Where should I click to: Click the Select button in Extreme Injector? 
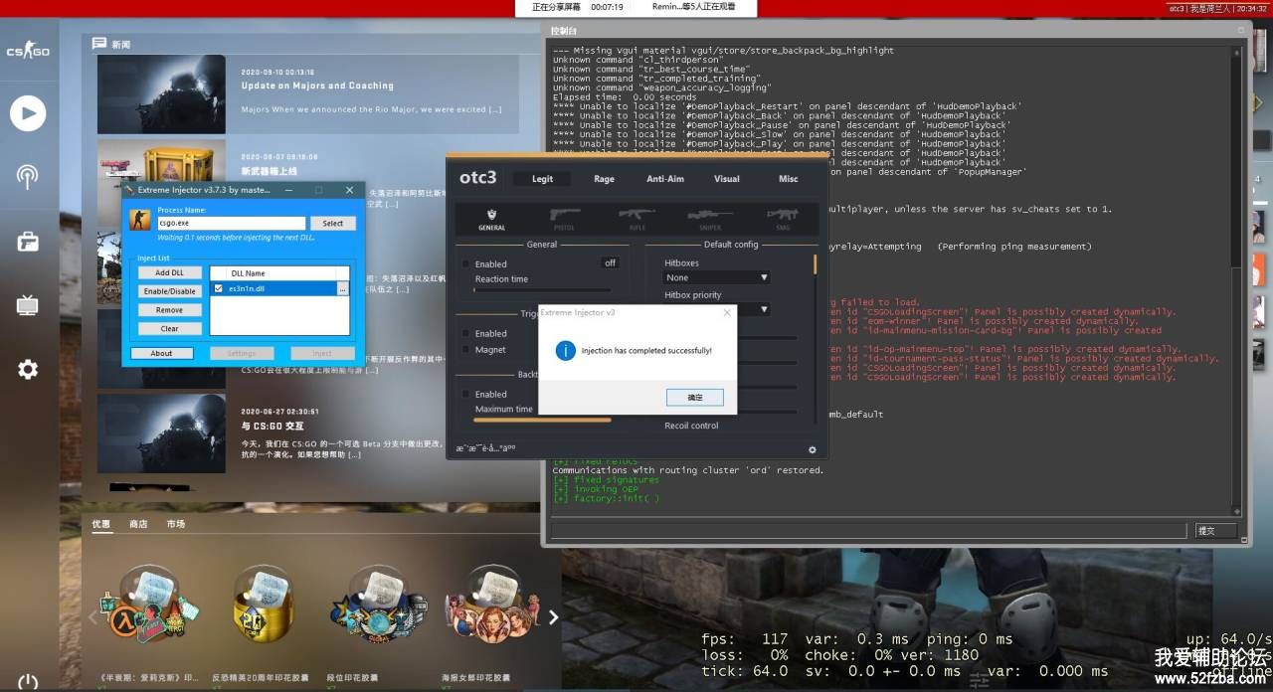pos(333,224)
